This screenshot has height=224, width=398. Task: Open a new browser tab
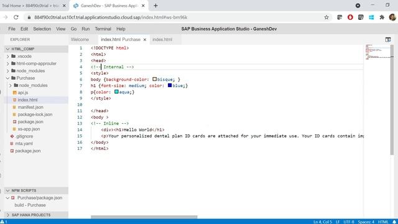[155, 6]
